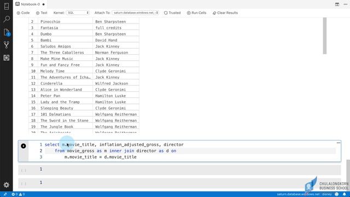Click the 'Melody Time' cell
350x197 pixels.
(x=52, y=71)
